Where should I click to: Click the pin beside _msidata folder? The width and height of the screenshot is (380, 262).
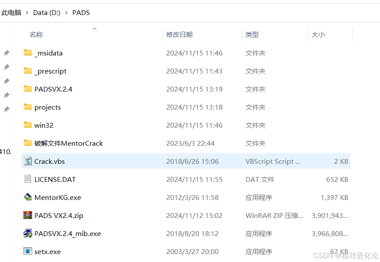tap(6, 53)
